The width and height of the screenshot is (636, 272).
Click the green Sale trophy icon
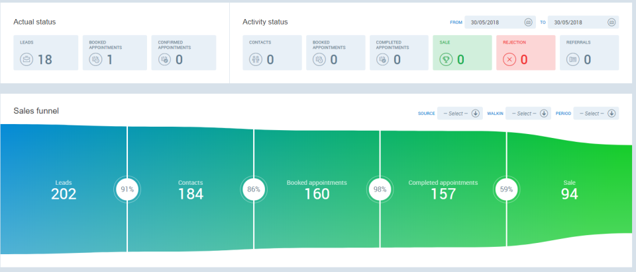point(446,59)
